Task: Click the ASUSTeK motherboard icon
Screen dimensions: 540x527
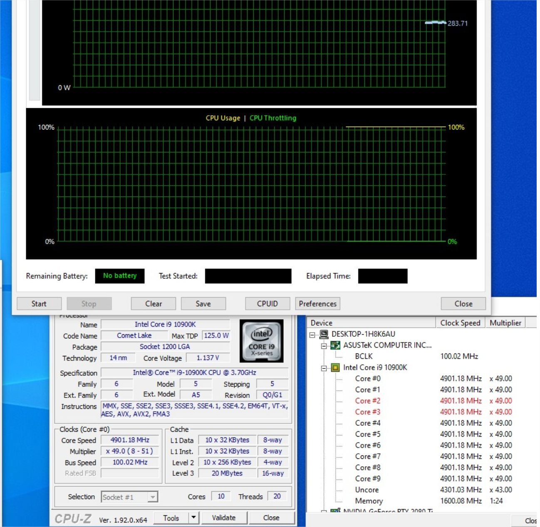Action: (x=335, y=345)
